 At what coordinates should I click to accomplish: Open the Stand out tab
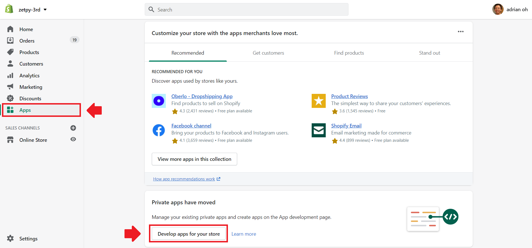click(429, 53)
